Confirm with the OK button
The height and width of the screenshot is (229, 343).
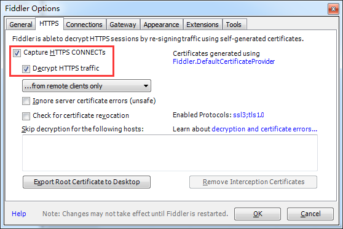pos(258,214)
